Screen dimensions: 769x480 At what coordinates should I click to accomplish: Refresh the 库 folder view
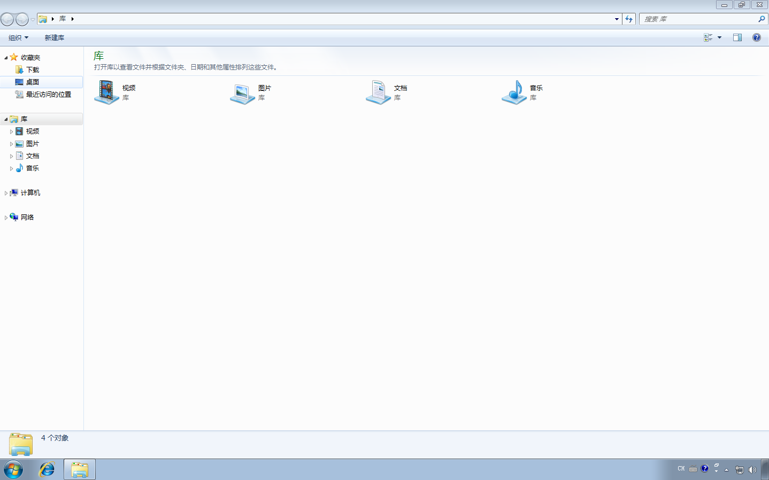tap(629, 19)
